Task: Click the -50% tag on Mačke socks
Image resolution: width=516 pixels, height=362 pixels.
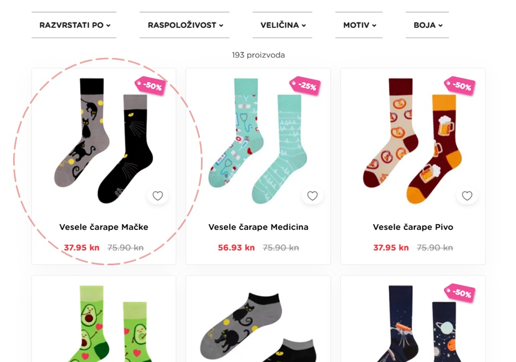Action: point(150,86)
